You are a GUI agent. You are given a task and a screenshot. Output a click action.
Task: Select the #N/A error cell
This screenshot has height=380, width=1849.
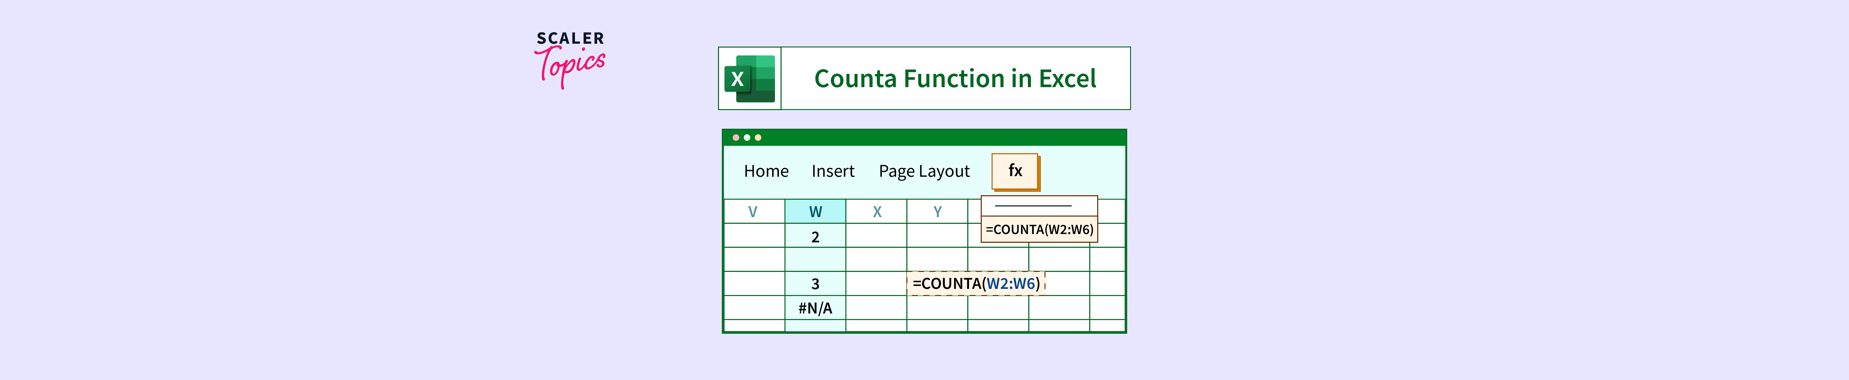815,308
